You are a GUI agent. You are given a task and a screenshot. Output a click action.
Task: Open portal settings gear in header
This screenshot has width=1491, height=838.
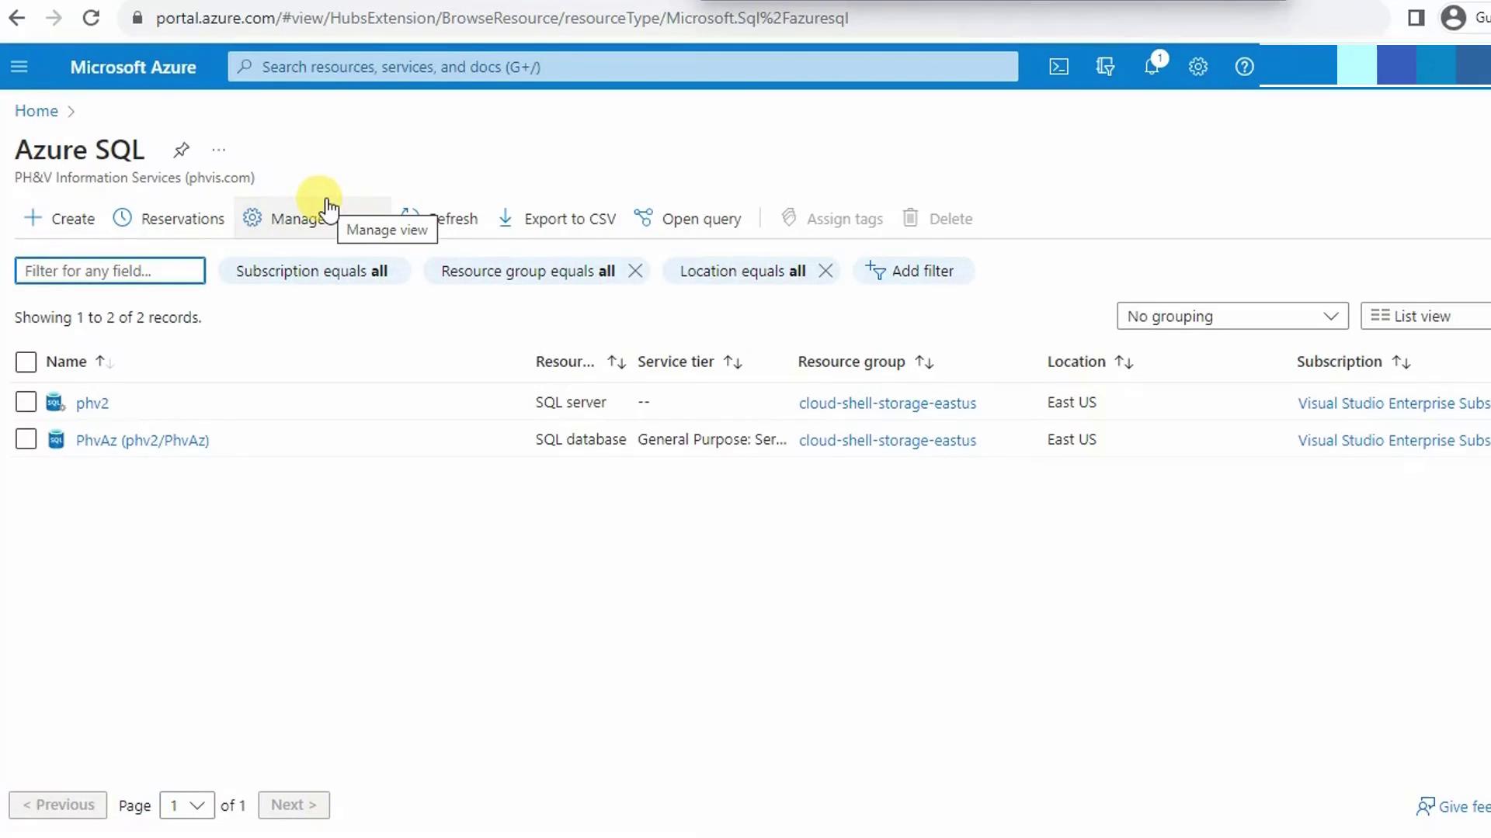pos(1198,67)
